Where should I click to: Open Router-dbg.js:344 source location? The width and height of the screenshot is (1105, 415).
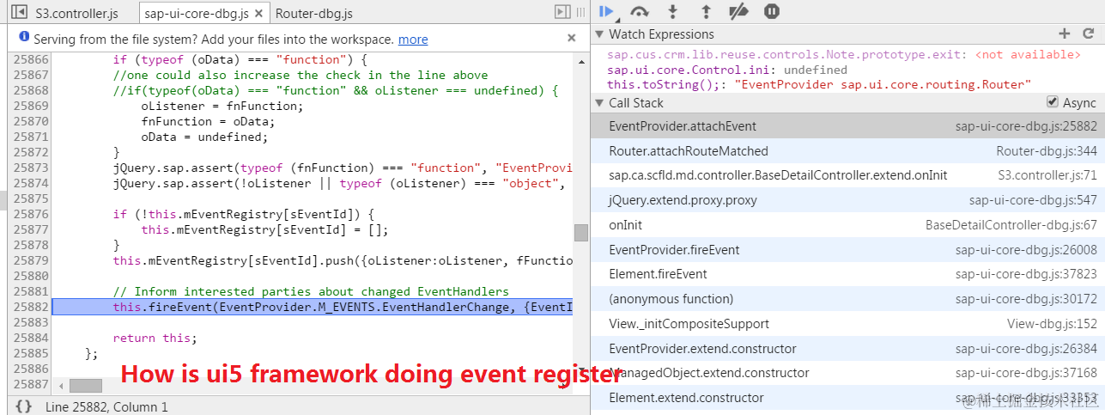tap(1047, 150)
